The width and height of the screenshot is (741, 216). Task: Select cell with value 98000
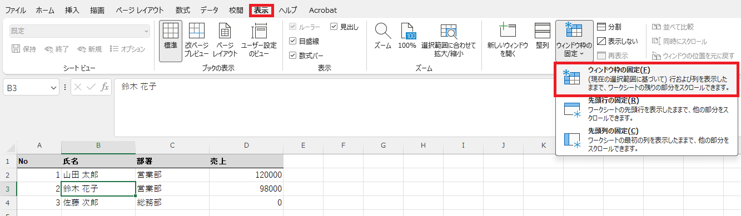pyautogui.click(x=246, y=189)
